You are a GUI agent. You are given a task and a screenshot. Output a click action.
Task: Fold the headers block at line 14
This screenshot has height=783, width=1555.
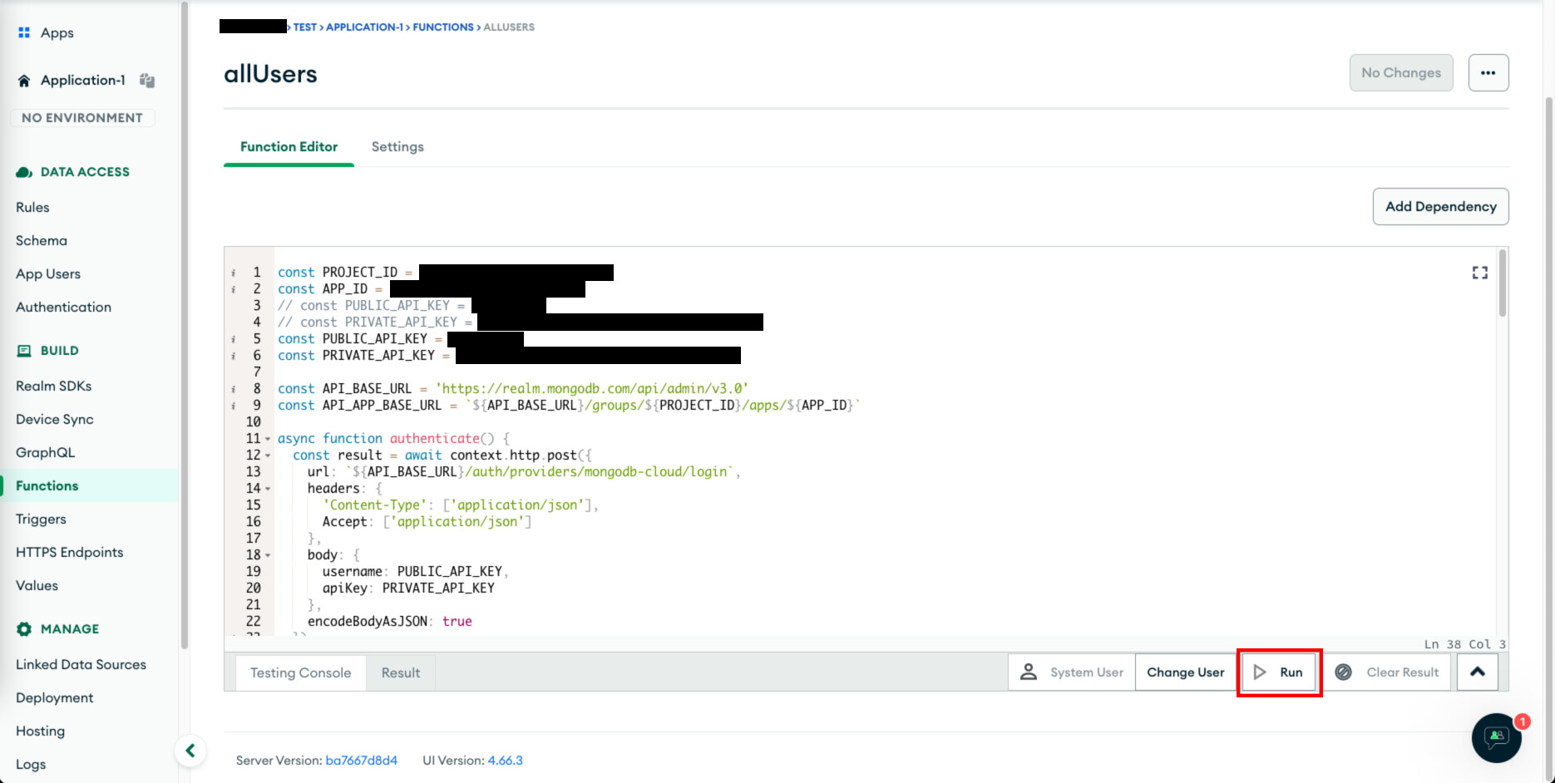coord(268,489)
